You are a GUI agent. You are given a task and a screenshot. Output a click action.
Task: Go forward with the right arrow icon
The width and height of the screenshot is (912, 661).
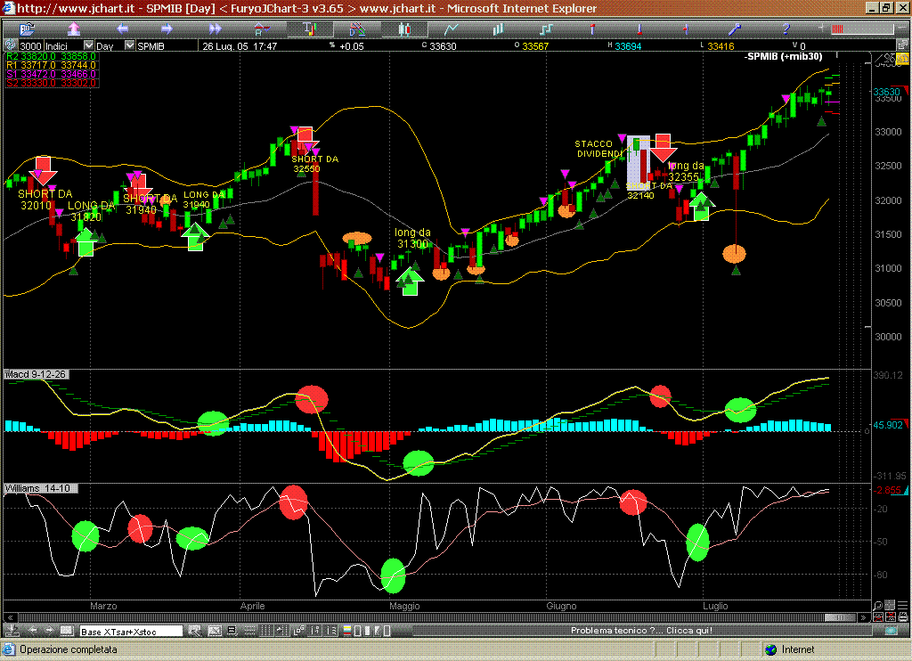(x=167, y=29)
